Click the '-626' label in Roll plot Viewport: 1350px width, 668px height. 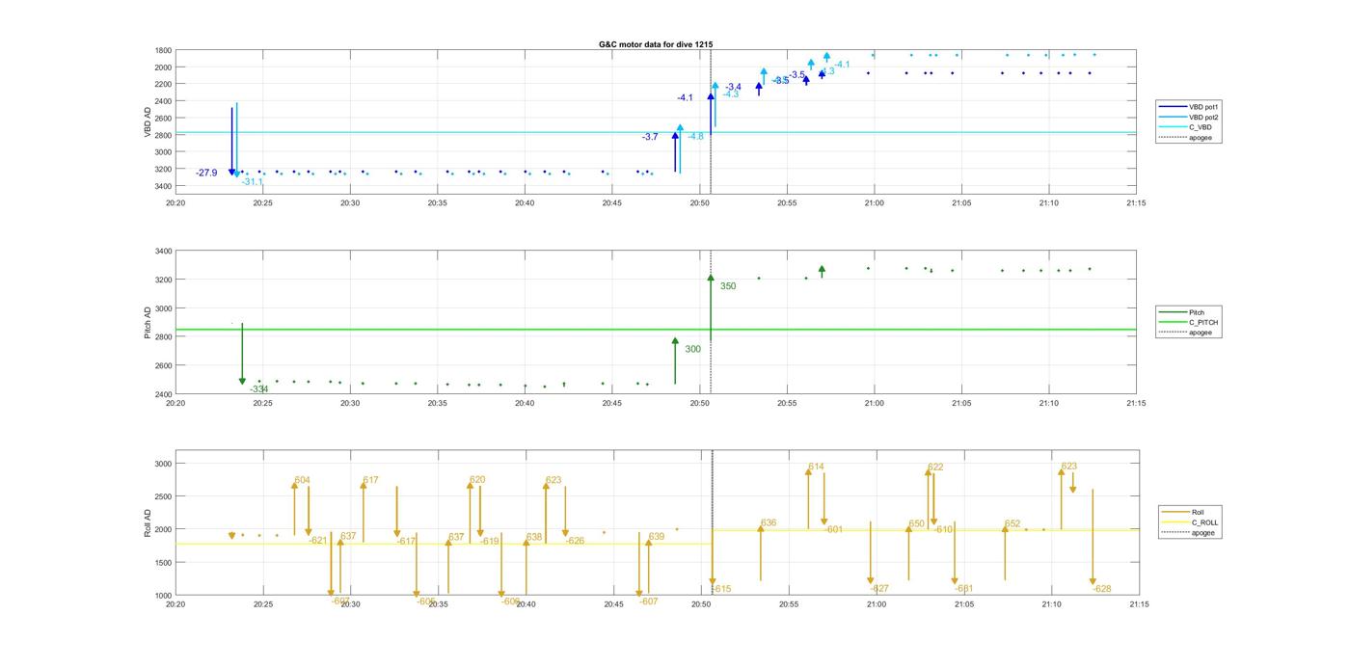(x=575, y=541)
